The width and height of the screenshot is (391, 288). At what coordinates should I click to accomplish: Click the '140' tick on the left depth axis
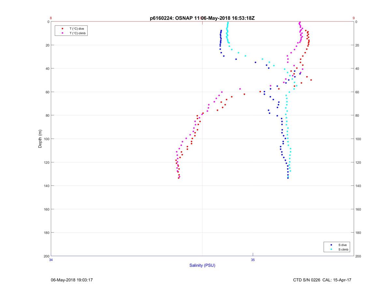[46, 186]
